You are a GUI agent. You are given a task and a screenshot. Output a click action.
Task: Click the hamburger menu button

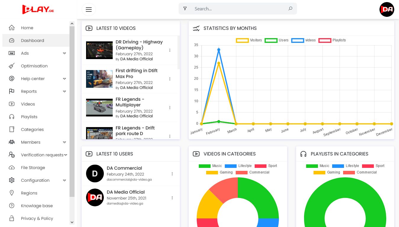[89, 9]
